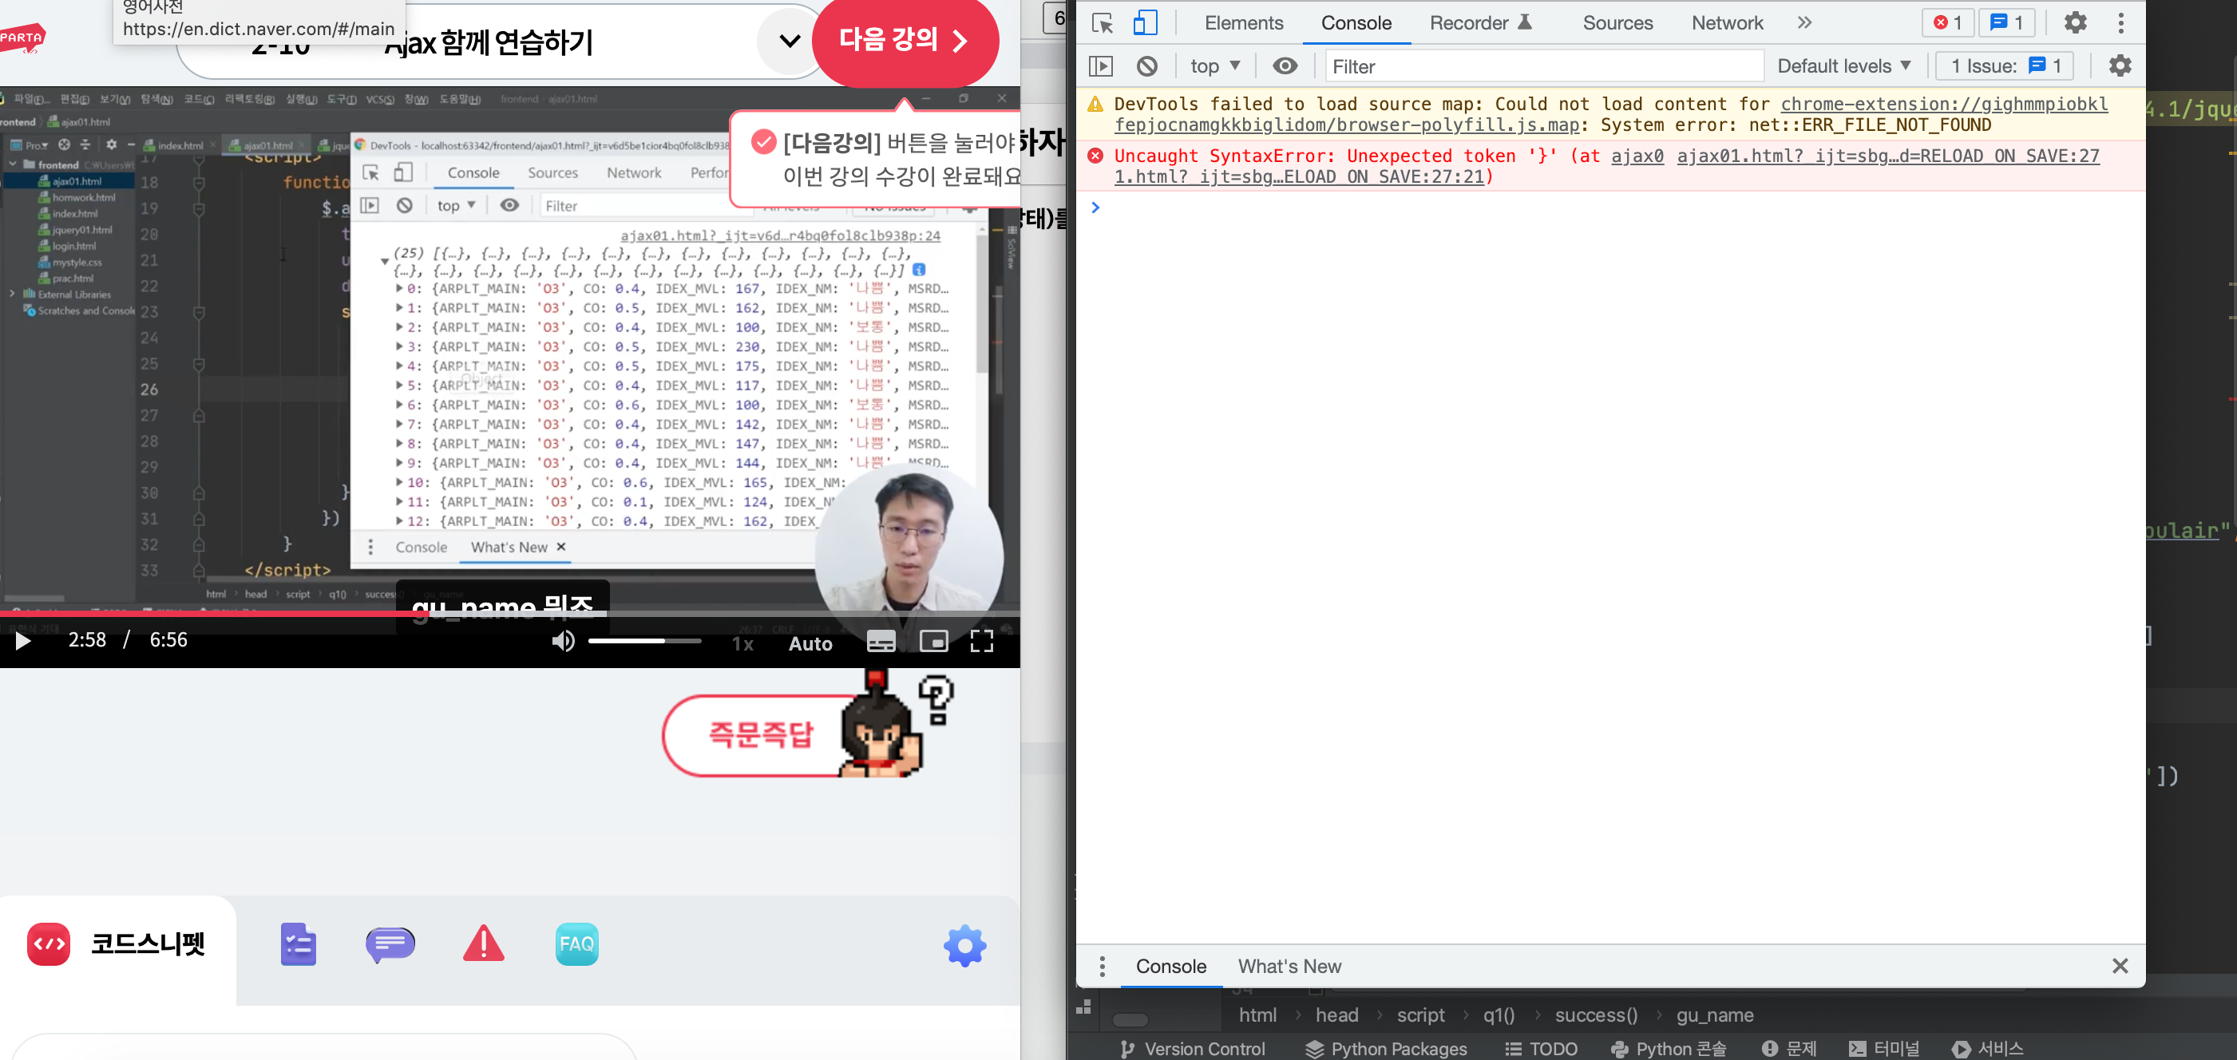Viewport: 2237px width, 1060px height.
Task: Open the checklist document icon
Action: click(x=298, y=943)
